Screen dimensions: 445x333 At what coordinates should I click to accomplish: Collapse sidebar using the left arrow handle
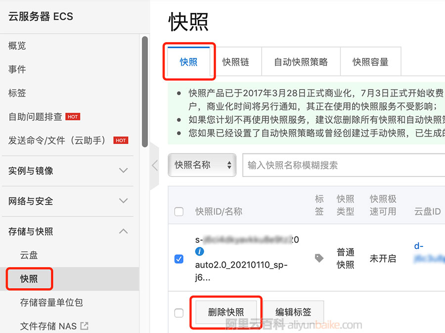pos(154,165)
